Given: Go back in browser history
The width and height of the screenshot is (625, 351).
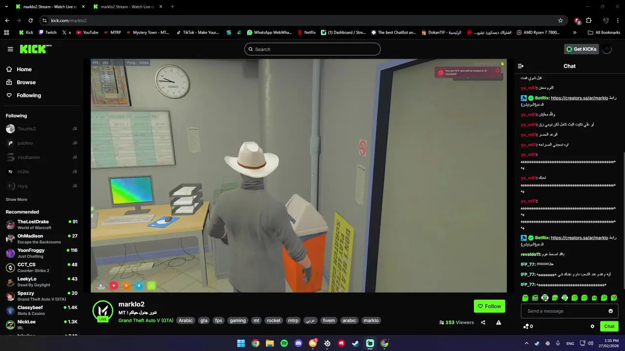Looking at the screenshot, I should [7, 20].
